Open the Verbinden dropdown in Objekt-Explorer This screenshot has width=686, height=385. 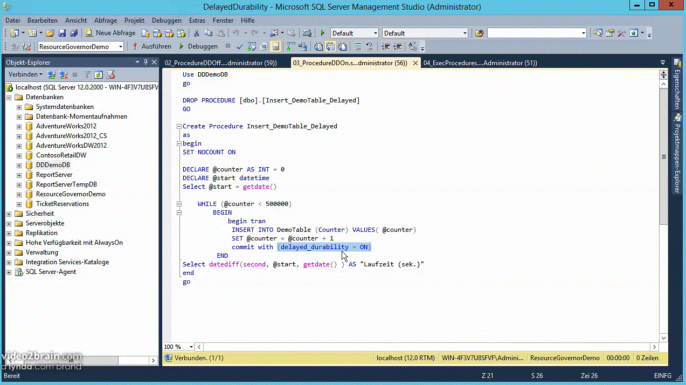[x=25, y=74]
